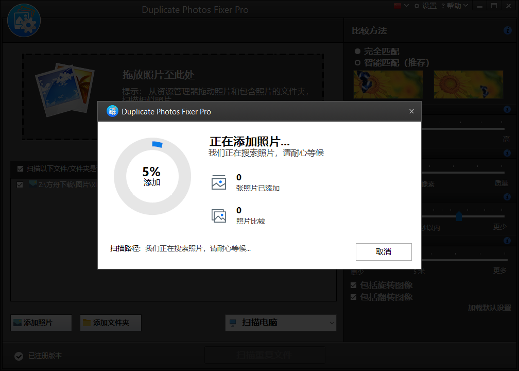Open the 设置 settings menu
The width and height of the screenshot is (519, 371).
click(425, 6)
